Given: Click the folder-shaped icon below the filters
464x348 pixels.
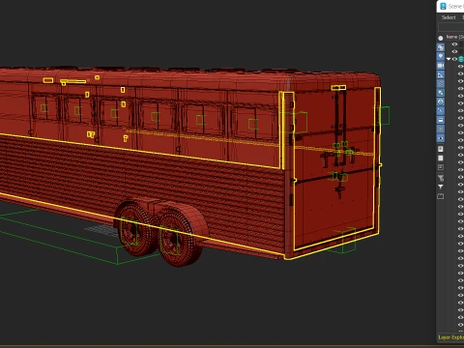Looking at the screenshot, I should point(441,196).
